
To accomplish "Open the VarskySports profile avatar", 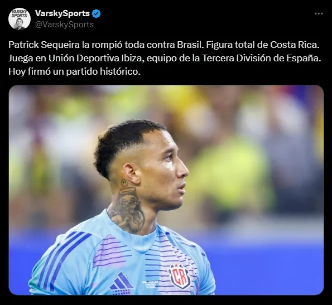I will pyautogui.click(x=20, y=19).
